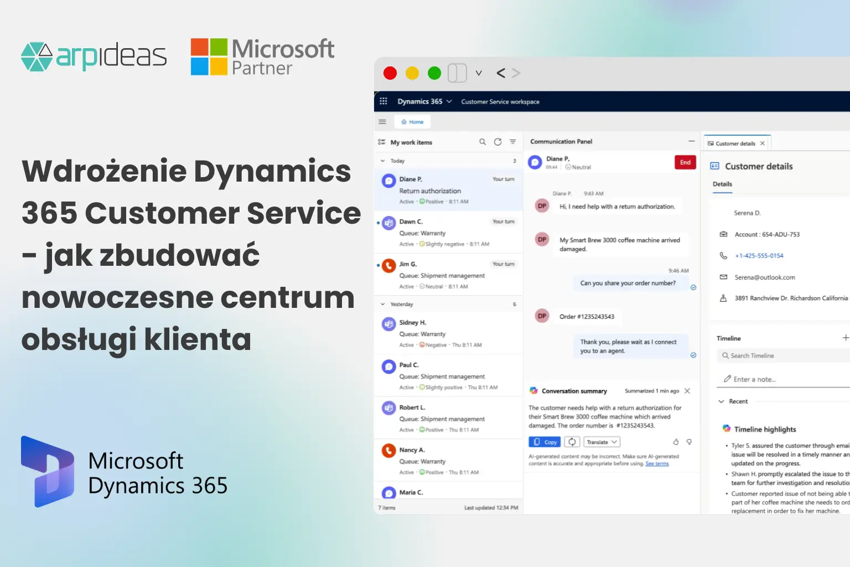Click the Customer details card icon
Image resolution: width=850 pixels, height=567 pixels.
coord(714,166)
